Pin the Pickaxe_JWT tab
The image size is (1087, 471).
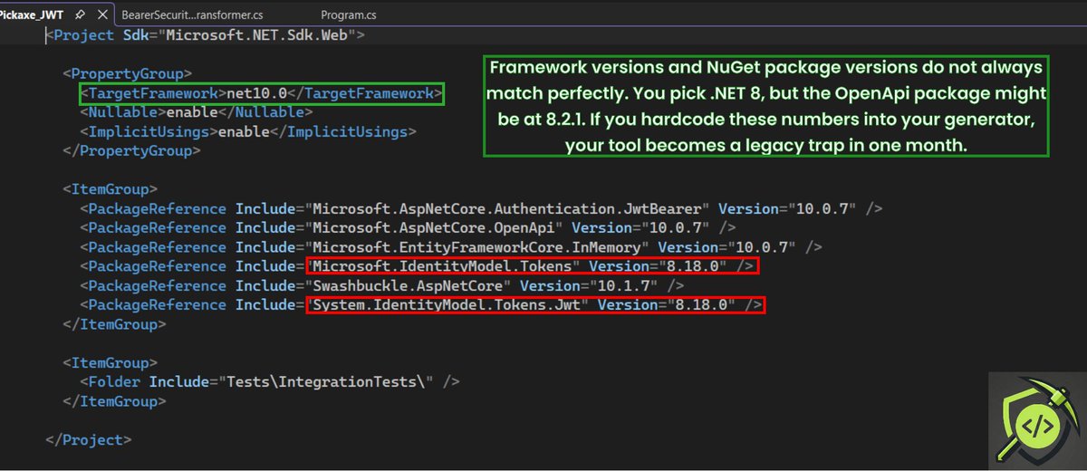81,15
